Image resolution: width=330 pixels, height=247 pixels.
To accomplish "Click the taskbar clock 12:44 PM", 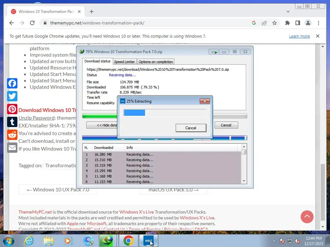I will click(314, 241).
